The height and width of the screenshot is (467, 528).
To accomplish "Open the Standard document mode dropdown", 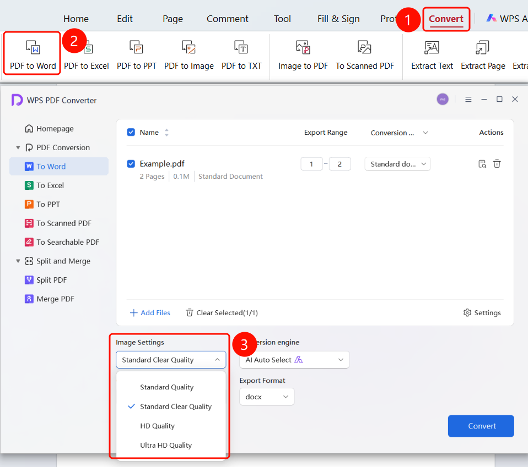I will [398, 164].
